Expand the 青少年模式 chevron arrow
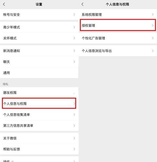157x162 pixels. coord(74,27)
